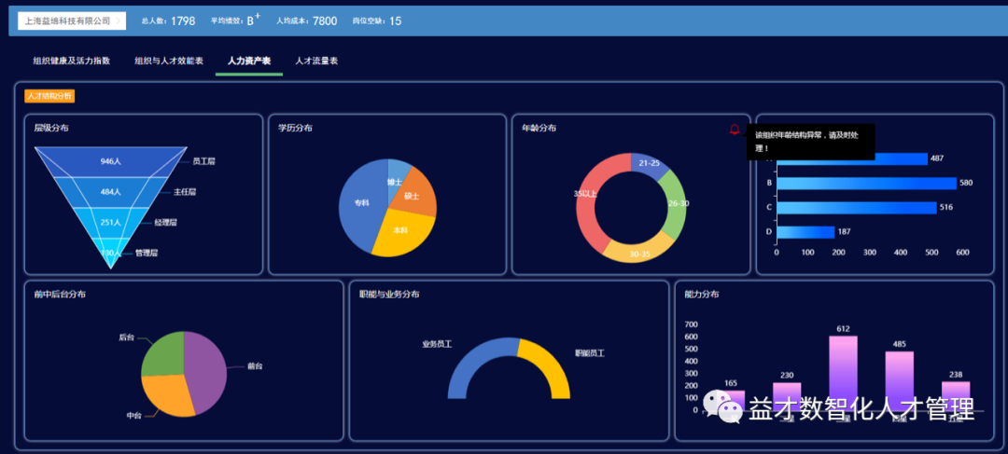Click the ability bar labeled 165
Image resolution: width=1008 pixels, height=454 pixels.
click(731, 400)
